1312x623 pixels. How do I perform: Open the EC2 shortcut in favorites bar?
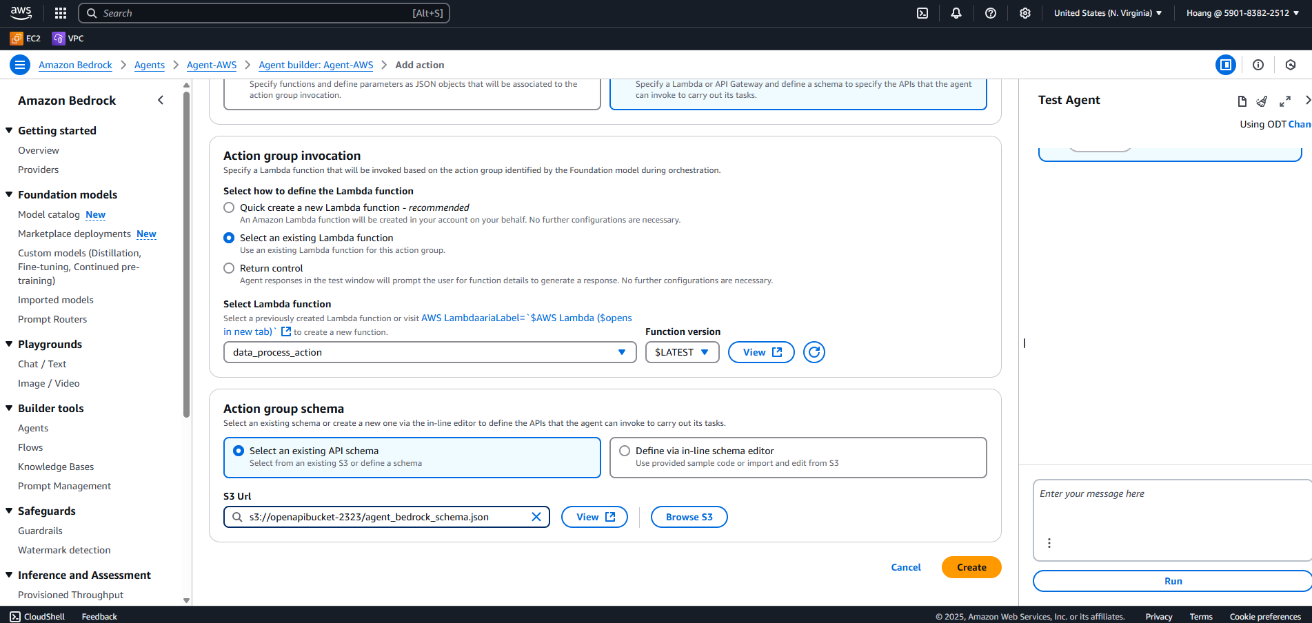coord(26,39)
